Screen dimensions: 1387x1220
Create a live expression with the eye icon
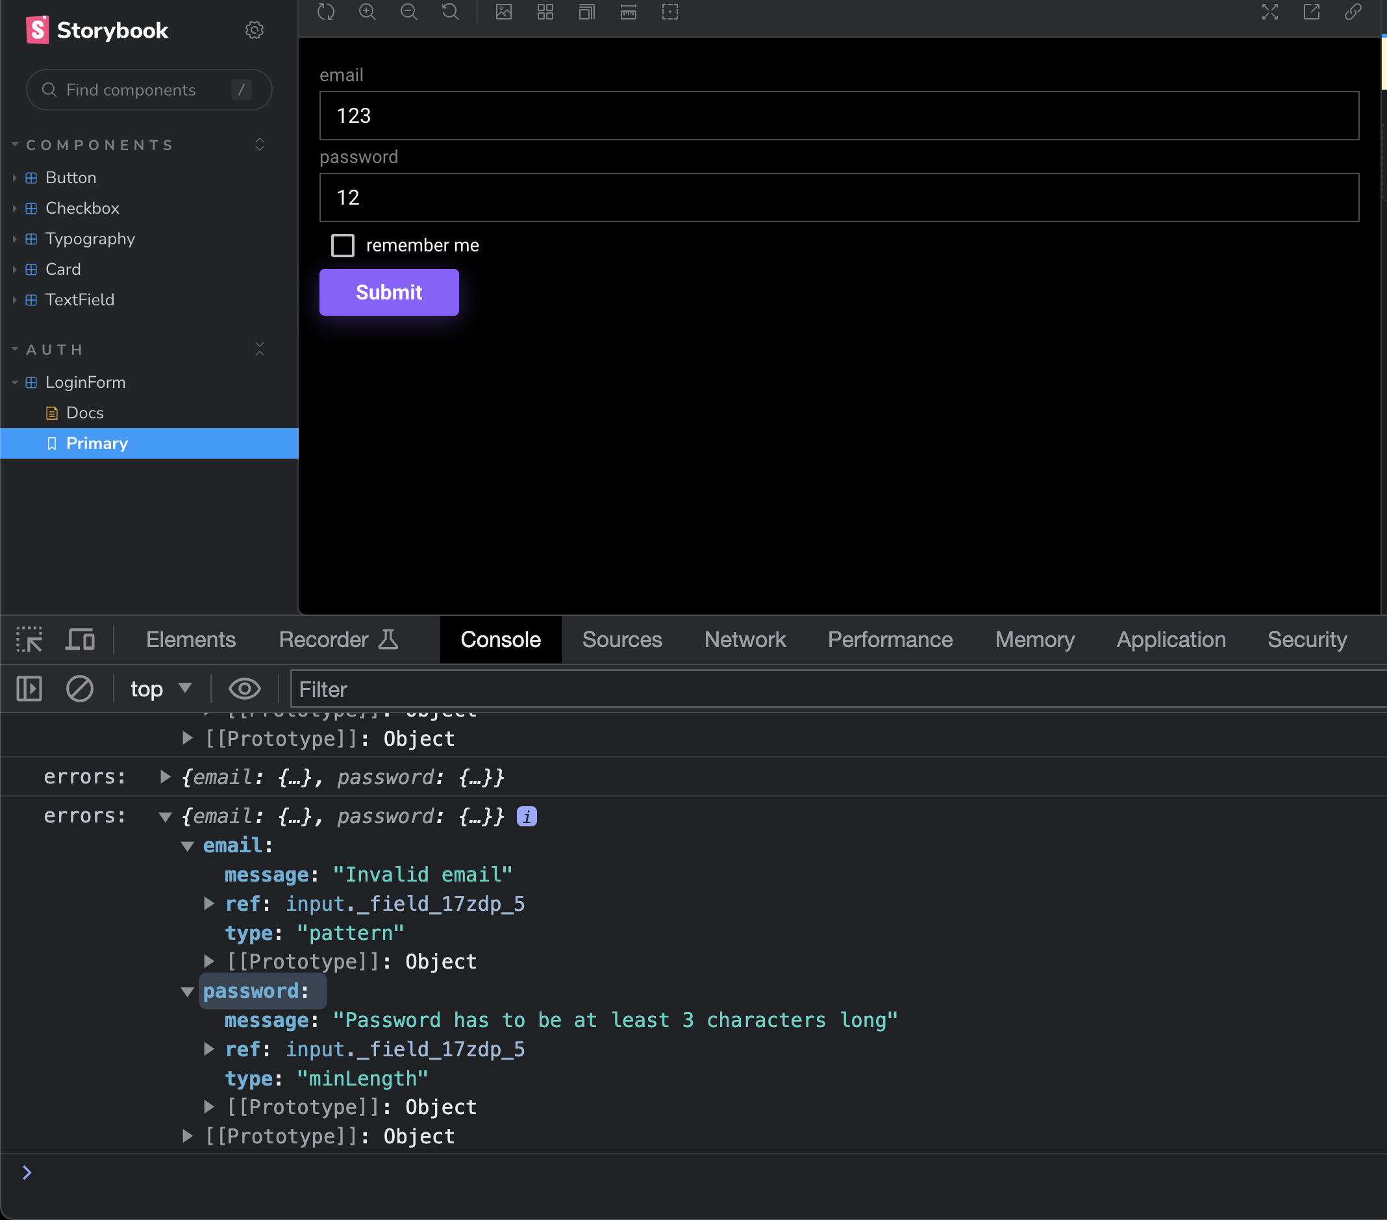click(244, 689)
